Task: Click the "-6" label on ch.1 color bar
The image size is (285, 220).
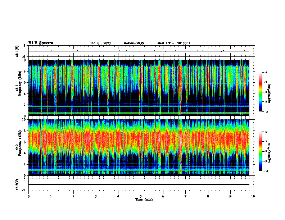Action: click(x=266, y=72)
